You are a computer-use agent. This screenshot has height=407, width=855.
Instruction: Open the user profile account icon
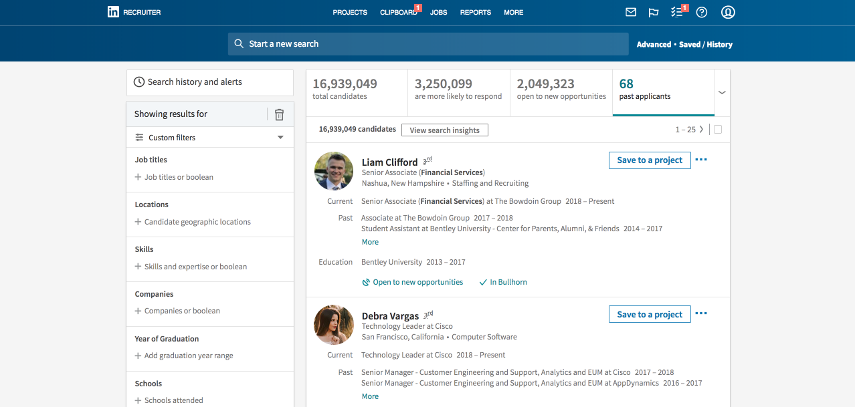729,12
